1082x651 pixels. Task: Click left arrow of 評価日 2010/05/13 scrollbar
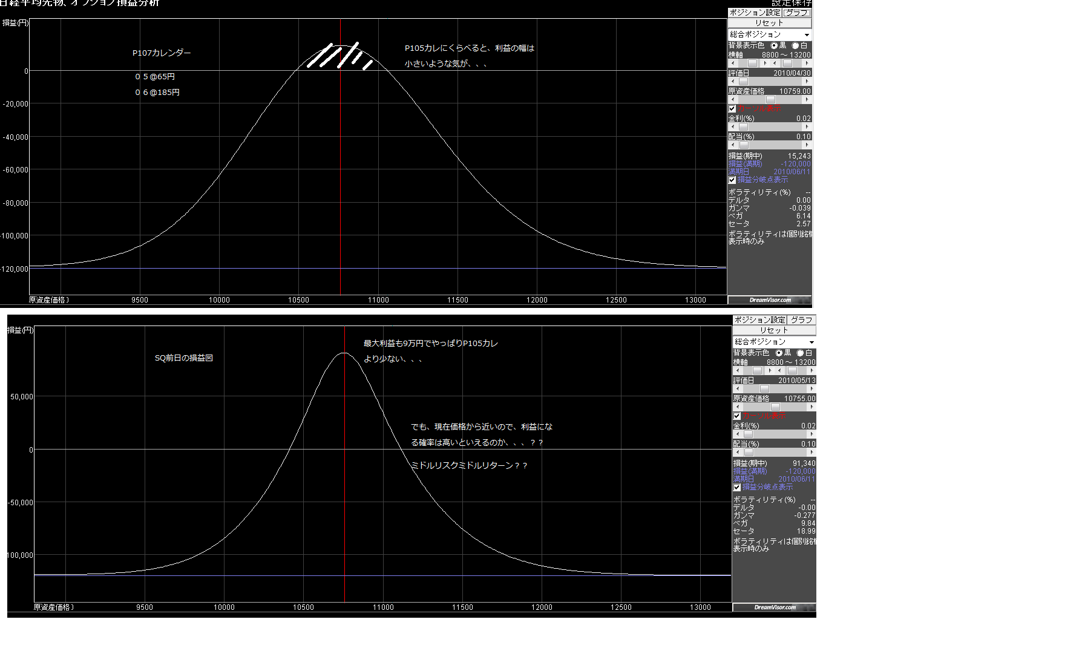point(737,389)
